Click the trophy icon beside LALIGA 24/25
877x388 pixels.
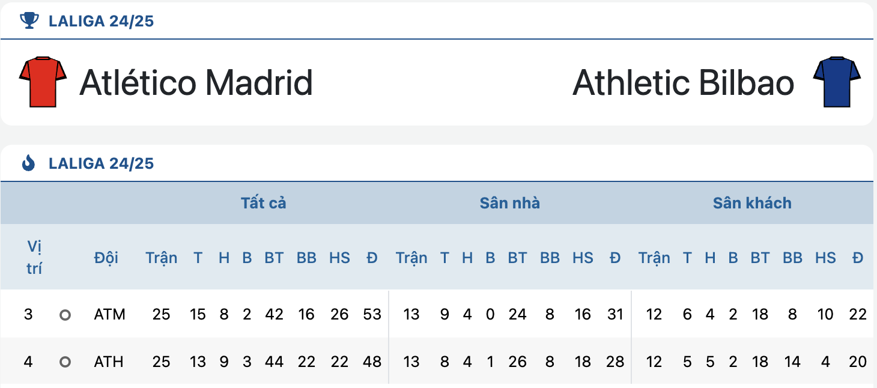pos(28,21)
